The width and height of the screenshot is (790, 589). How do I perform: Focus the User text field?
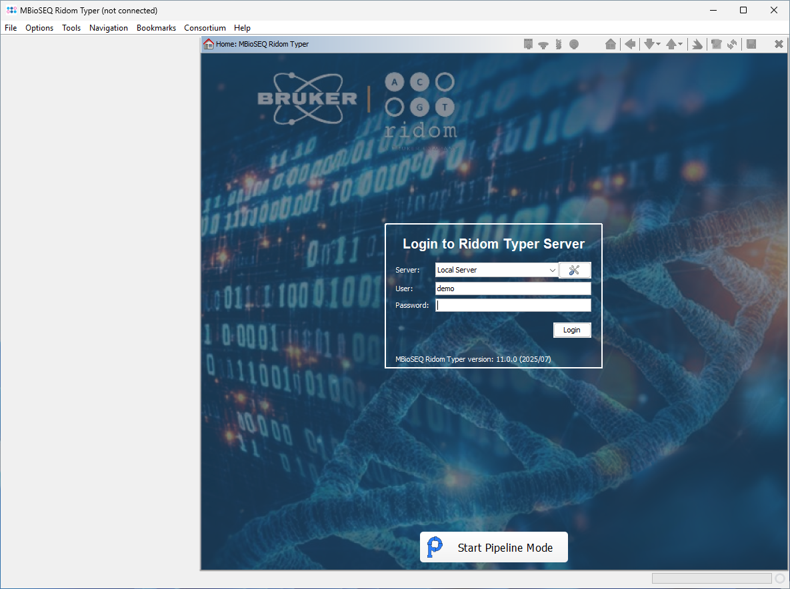[x=513, y=289]
